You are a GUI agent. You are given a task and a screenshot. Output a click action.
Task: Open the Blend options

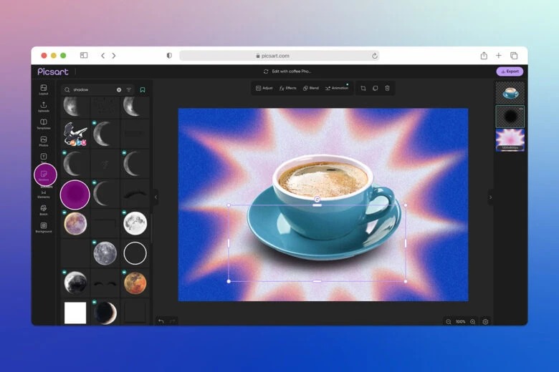click(x=310, y=88)
